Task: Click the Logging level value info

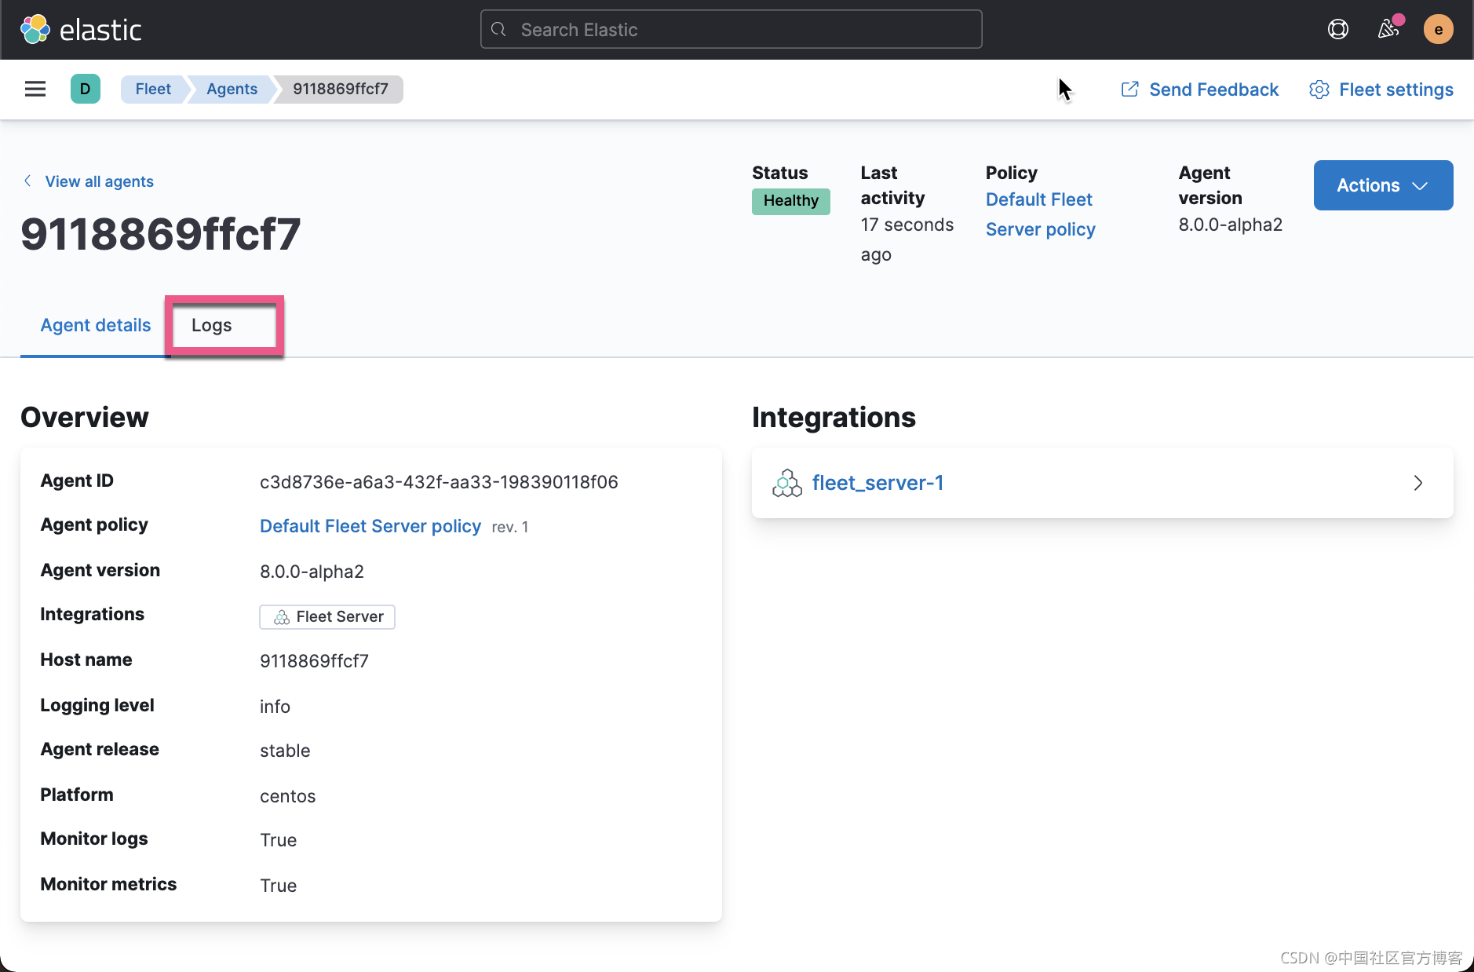Action: coord(275,707)
